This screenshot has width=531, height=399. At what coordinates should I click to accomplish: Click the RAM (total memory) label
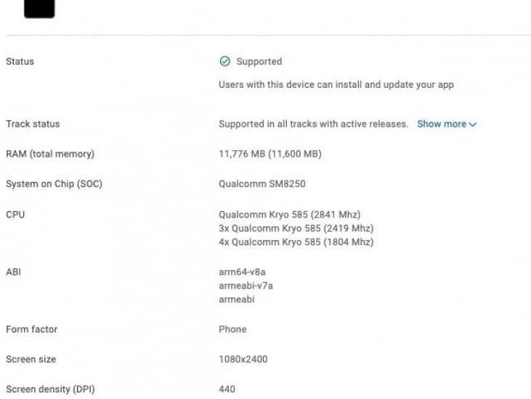pyautogui.click(x=50, y=154)
